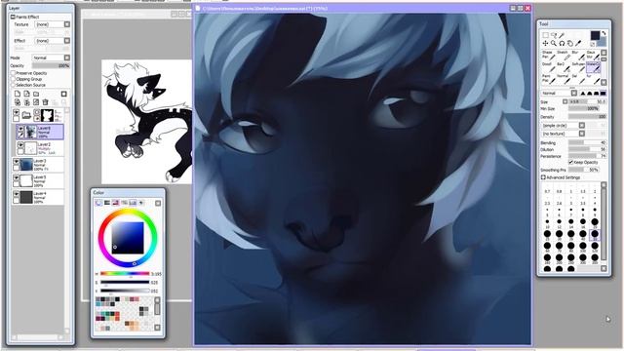
Task: Show the color wheel panel icon
Action: coord(98,203)
